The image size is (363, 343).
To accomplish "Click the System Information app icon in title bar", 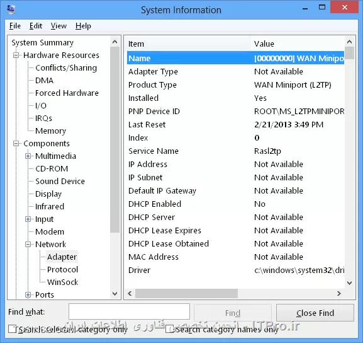I will point(11,9).
